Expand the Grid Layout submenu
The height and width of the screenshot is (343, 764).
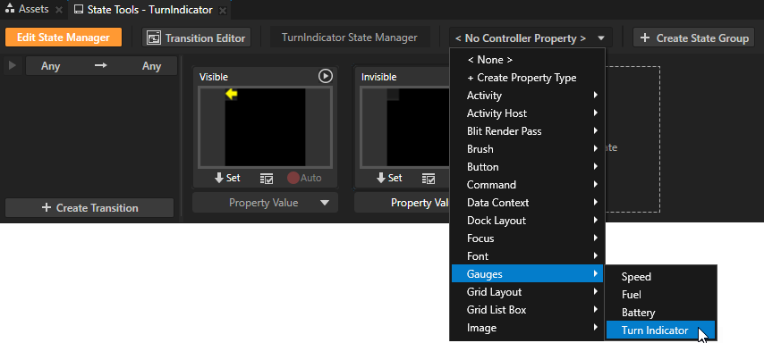pos(527,292)
